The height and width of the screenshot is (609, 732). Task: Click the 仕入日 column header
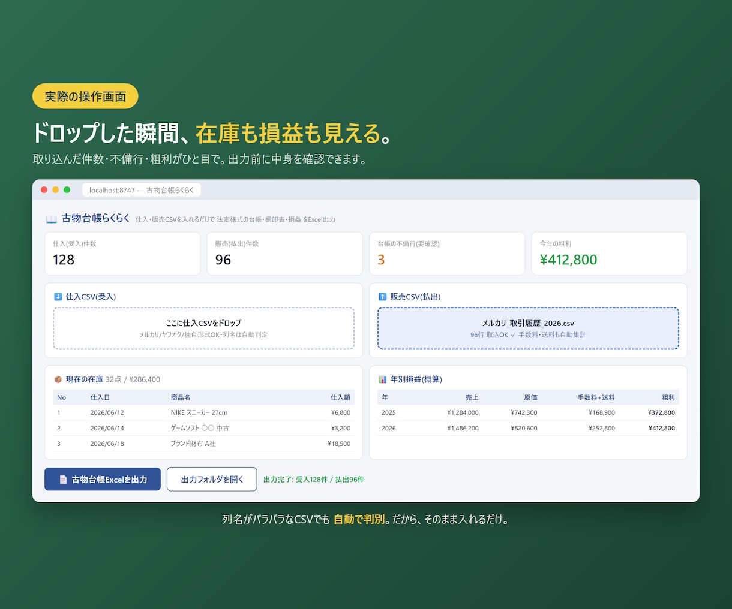pos(100,397)
